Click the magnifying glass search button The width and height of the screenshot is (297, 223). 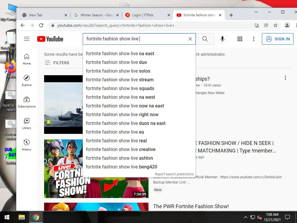coord(205,39)
